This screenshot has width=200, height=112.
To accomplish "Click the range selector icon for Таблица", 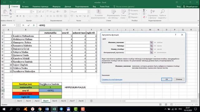I will click(151, 46).
